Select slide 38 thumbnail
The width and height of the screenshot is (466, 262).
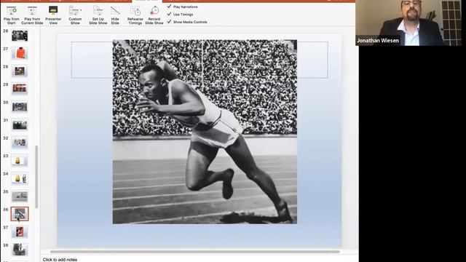[x=20, y=250]
